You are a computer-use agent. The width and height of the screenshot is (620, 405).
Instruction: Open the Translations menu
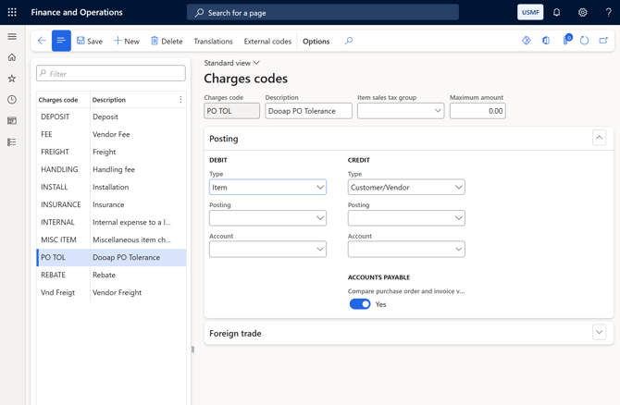tap(213, 42)
